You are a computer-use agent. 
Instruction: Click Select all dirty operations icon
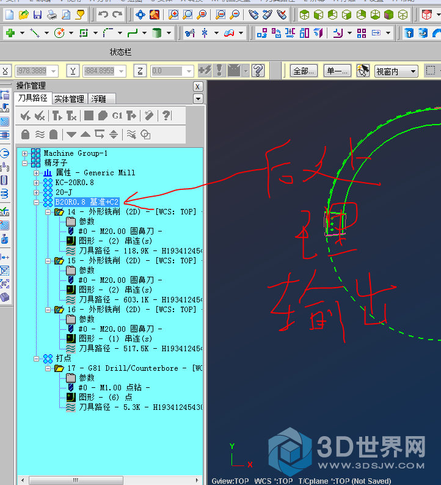(40, 116)
